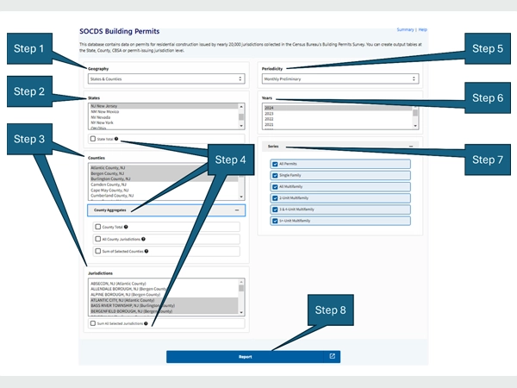This screenshot has height=388, width=517.
Task: Click the All County Jurisdictions help icon
Action: click(x=143, y=239)
